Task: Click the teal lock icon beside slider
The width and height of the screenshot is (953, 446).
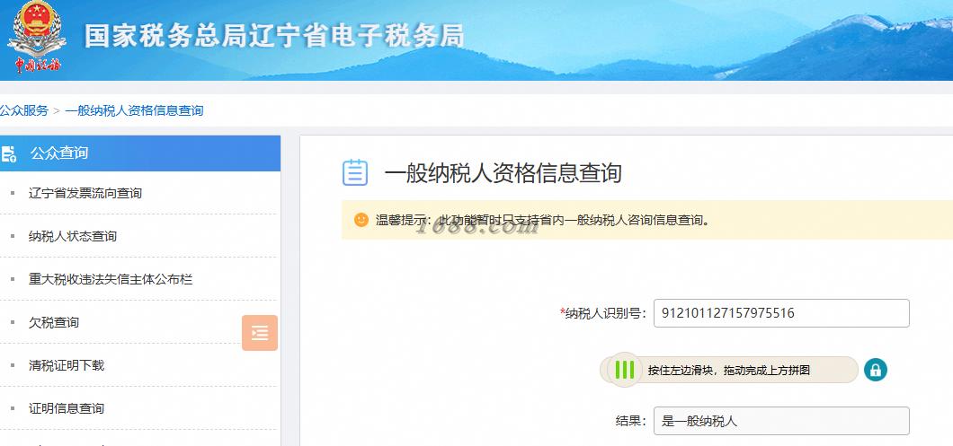Action: pyautogui.click(x=875, y=370)
